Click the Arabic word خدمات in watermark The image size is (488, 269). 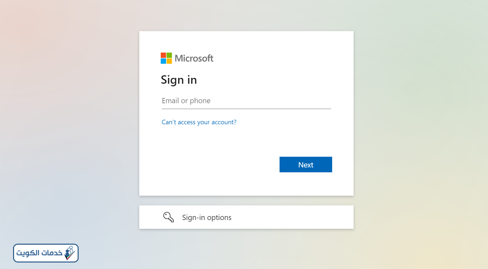(52, 253)
